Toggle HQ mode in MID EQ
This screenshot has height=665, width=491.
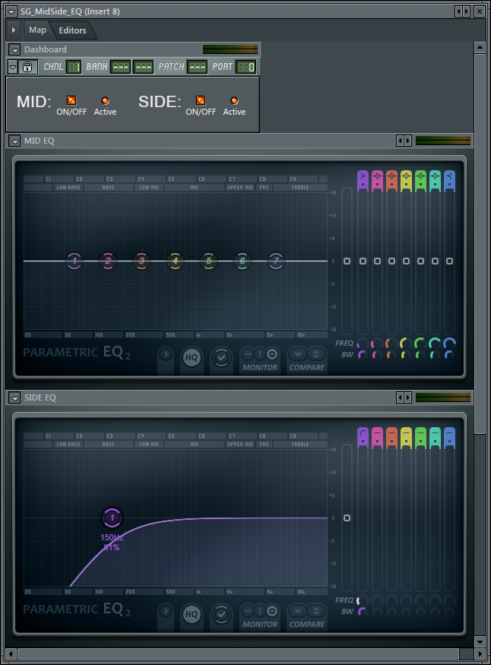point(192,357)
